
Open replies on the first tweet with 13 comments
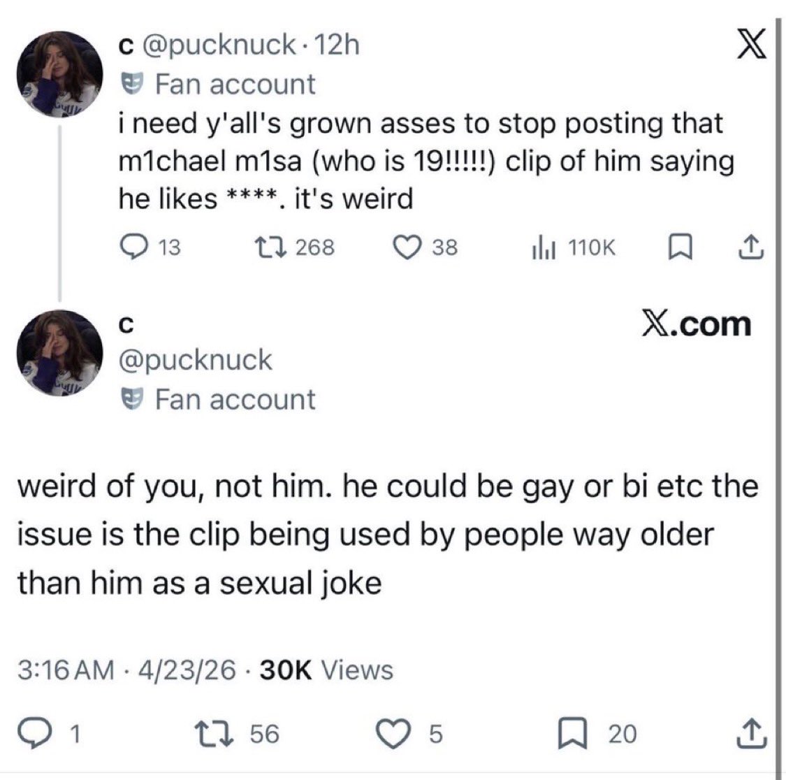150,247
